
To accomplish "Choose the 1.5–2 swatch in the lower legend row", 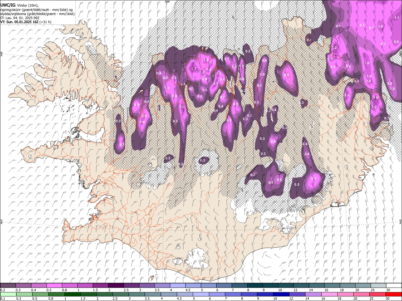I will 88,294.
